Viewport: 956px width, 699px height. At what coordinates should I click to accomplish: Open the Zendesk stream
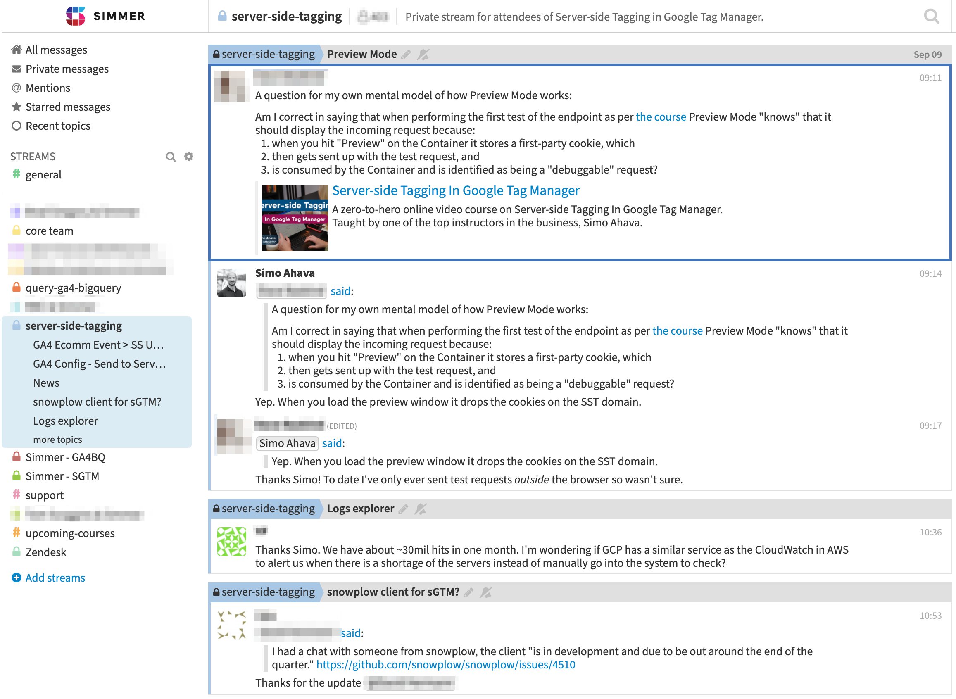click(46, 553)
